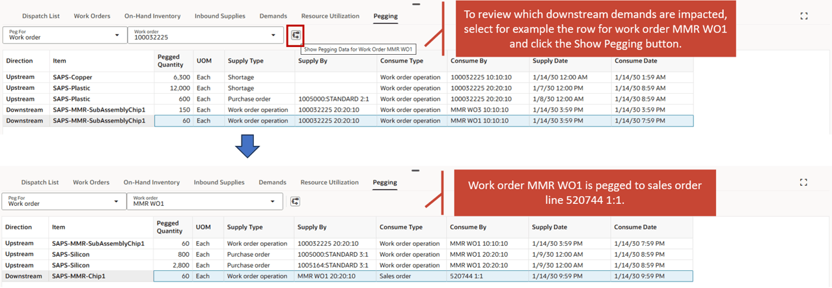Screen dimensions: 832x288
Task: Select Pegging tab in bottom panel
Action: pyautogui.click(x=385, y=182)
